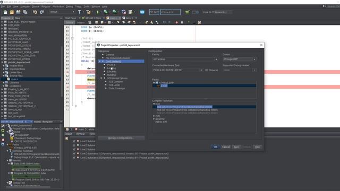This screenshot has height=191, width=340.
Task: Switch to the Files panel tab
Action: [x=18, y=18]
